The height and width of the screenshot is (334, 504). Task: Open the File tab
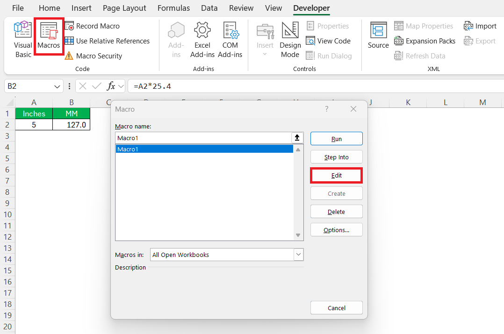tap(18, 8)
